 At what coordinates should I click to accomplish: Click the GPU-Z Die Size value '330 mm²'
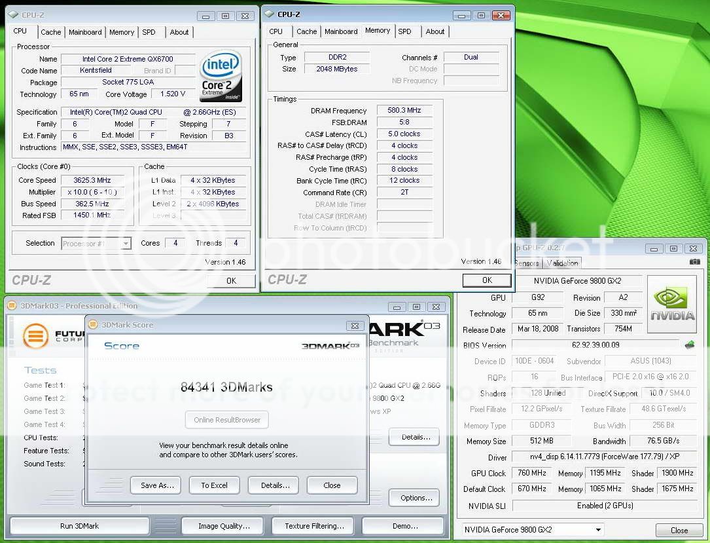click(624, 312)
